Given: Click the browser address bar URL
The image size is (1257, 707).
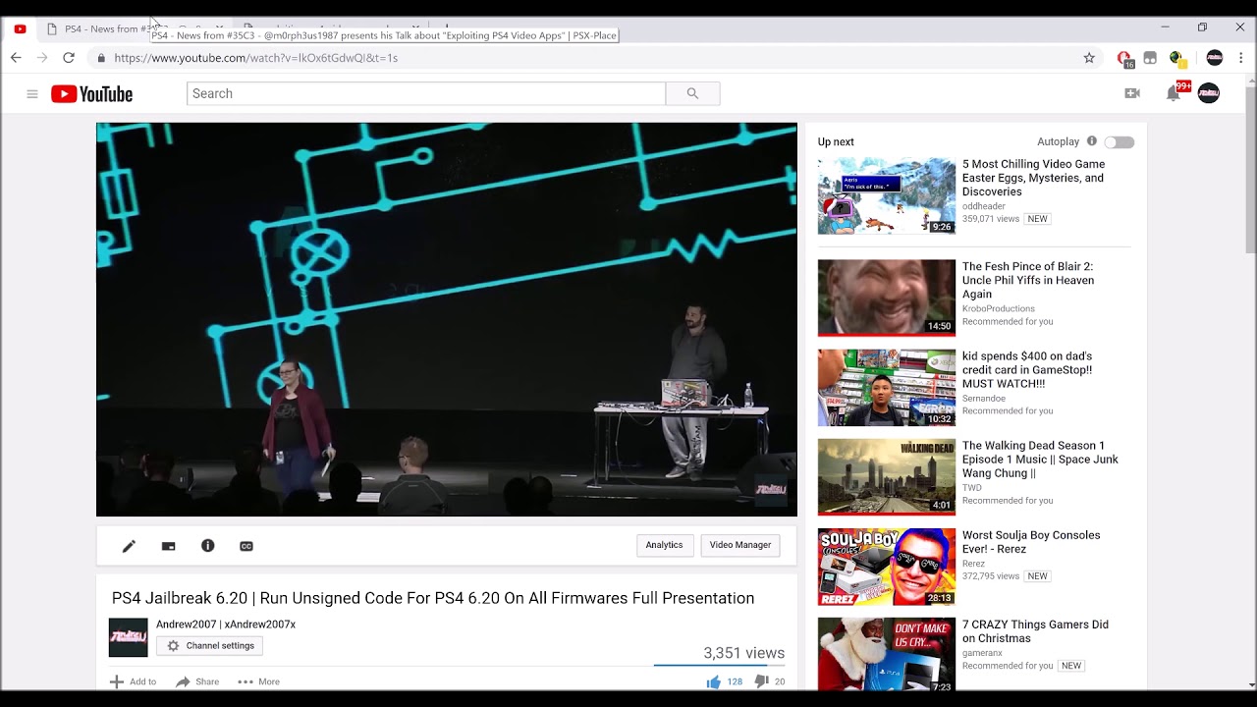Looking at the screenshot, I should click(255, 58).
